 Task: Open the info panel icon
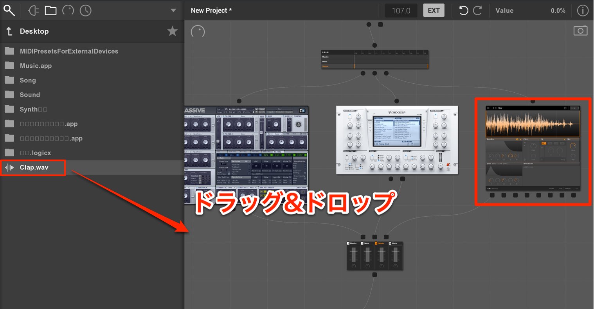[x=583, y=11]
